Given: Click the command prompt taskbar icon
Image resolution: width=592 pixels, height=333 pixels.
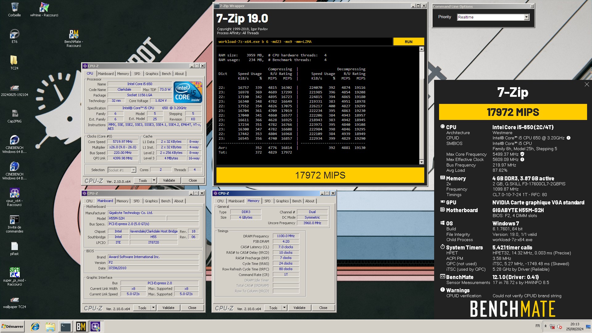Looking at the screenshot, I should click(x=66, y=327).
